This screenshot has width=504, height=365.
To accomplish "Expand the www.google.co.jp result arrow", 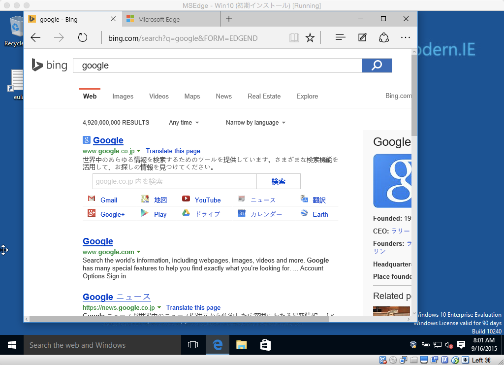I will click(138, 151).
